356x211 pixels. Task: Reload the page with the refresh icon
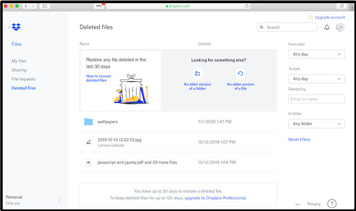(247, 6)
